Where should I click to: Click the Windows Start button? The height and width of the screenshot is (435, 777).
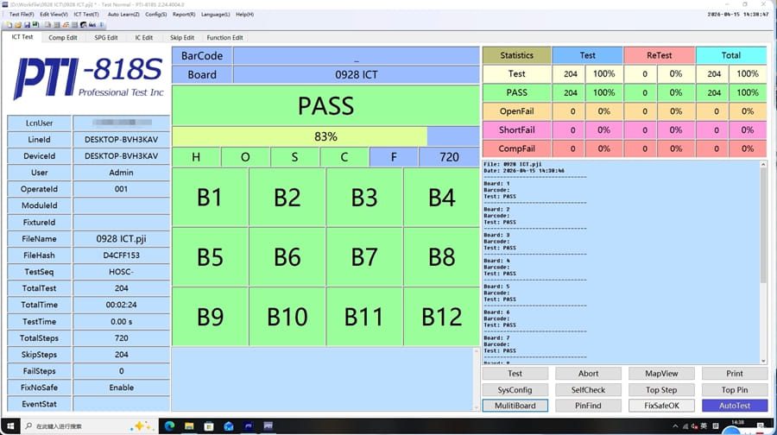coord(9,426)
